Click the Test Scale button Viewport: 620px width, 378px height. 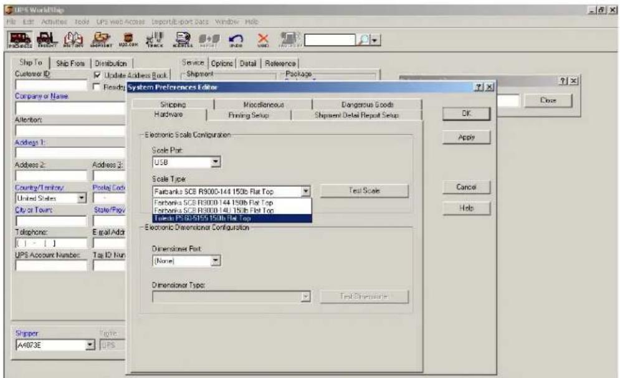click(364, 191)
